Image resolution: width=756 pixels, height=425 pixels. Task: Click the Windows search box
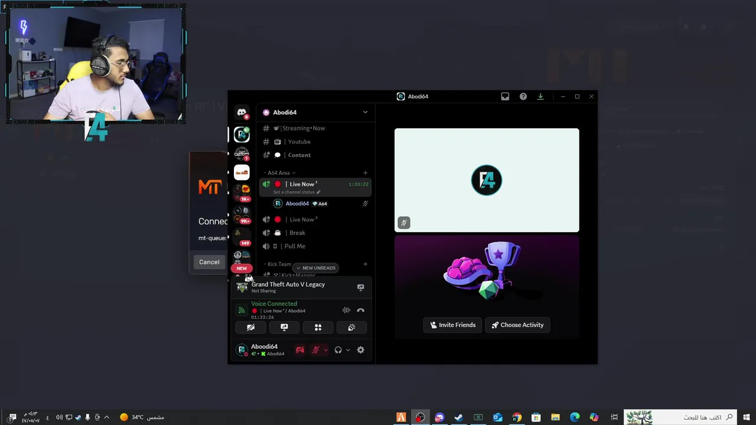[680, 417]
